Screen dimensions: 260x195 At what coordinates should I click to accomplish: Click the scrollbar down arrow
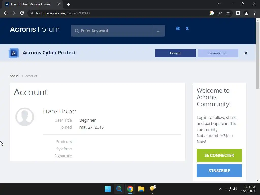(258, 181)
